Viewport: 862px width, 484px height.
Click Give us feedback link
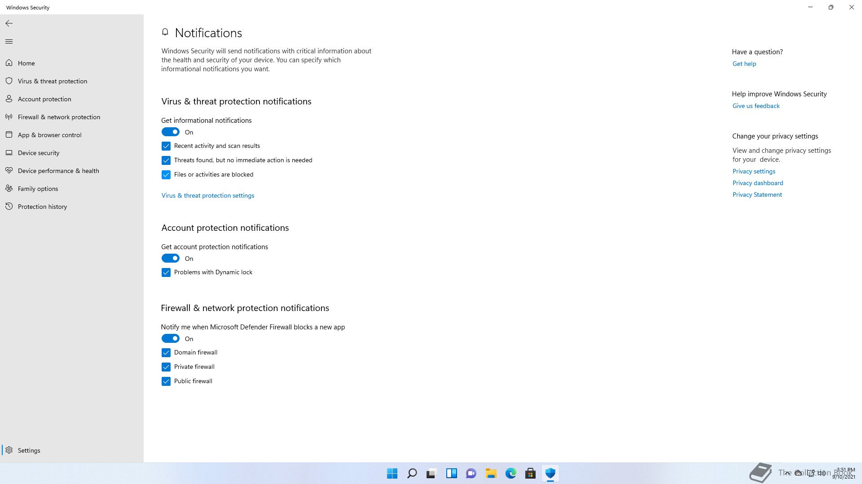(756, 106)
